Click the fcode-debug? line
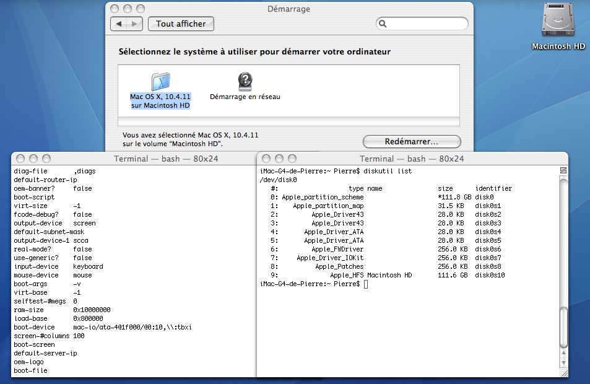Image resolution: width=590 pixels, height=384 pixels. (53, 214)
